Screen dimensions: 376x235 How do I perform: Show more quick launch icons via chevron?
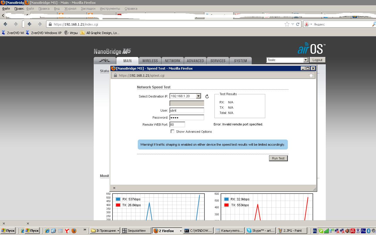click(x=85, y=230)
